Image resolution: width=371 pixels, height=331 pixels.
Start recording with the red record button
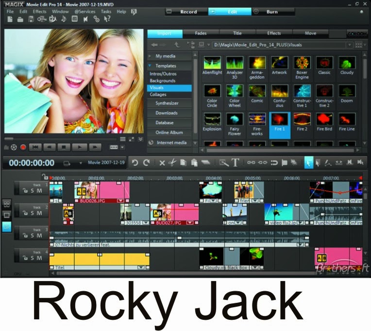[23, 148]
